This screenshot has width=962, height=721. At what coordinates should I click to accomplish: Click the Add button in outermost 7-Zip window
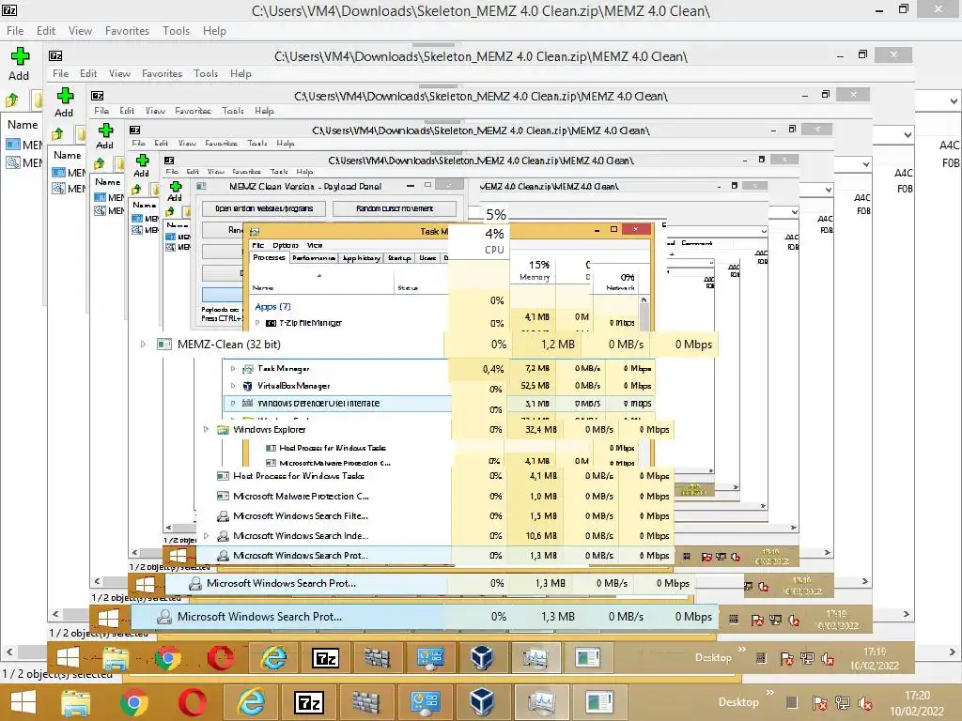tap(19, 64)
